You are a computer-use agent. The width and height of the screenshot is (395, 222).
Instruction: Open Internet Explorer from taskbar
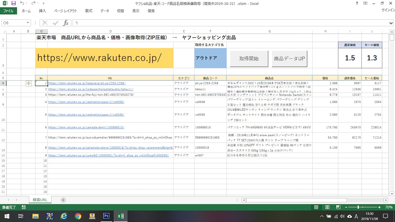click(x=64, y=216)
